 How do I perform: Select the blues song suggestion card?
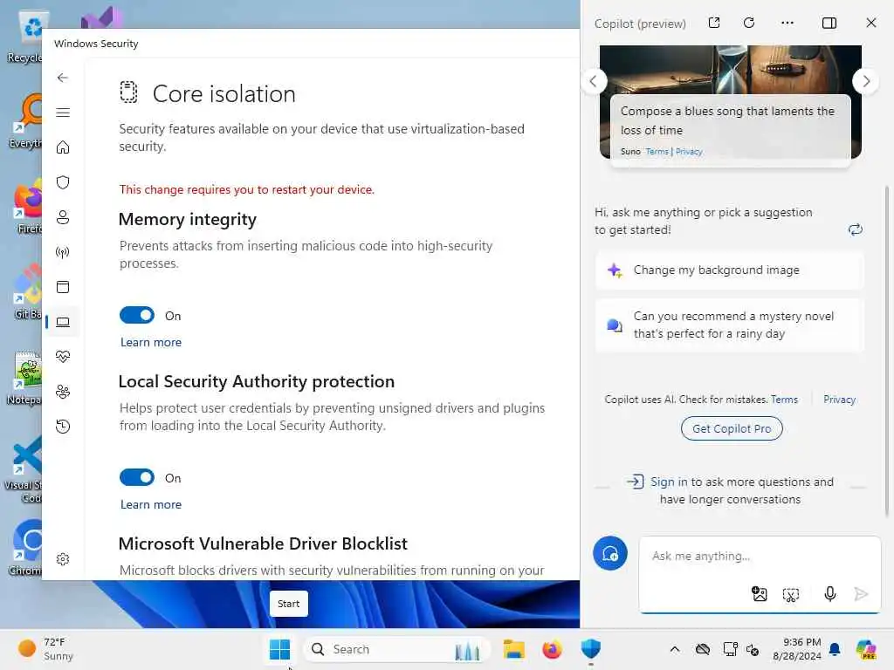point(731,129)
